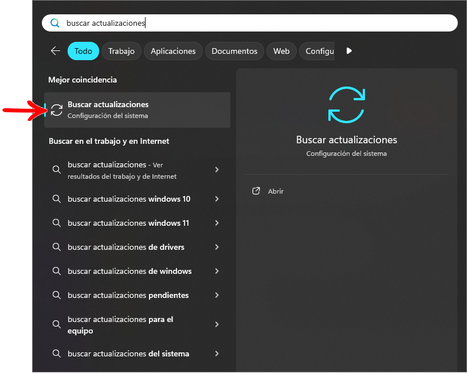Click the 'Buscar actualizaciones' title in preview pane
This screenshot has height=373, width=467.
coord(346,140)
